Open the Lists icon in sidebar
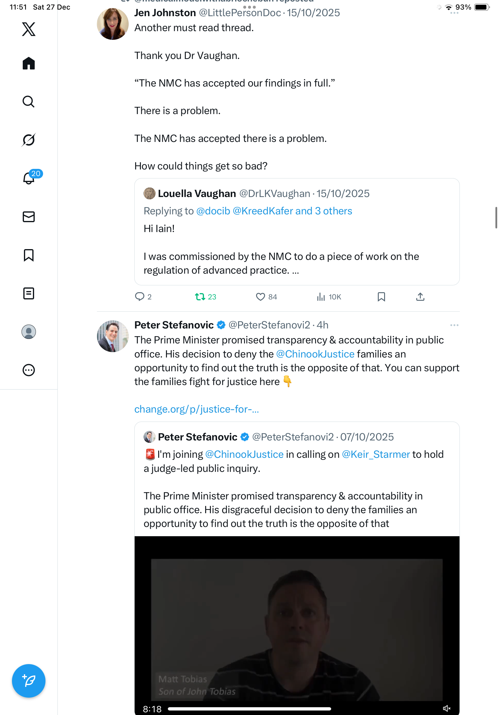This screenshot has height=715, width=499. (x=29, y=293)
